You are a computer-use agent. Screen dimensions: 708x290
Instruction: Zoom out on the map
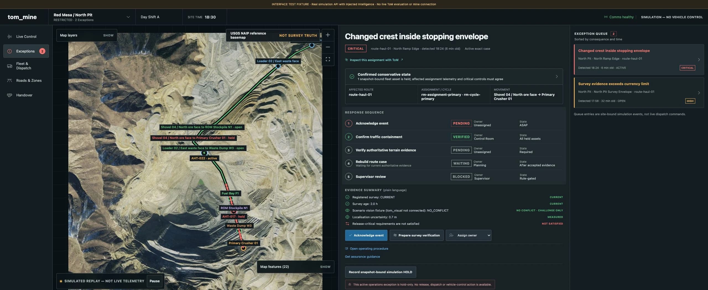tap(328, 47)
